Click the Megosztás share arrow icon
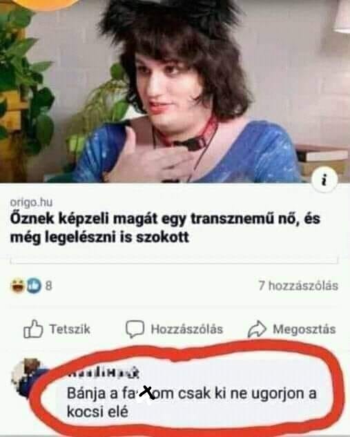Viewport: 350px width, 437px height. 257,329
